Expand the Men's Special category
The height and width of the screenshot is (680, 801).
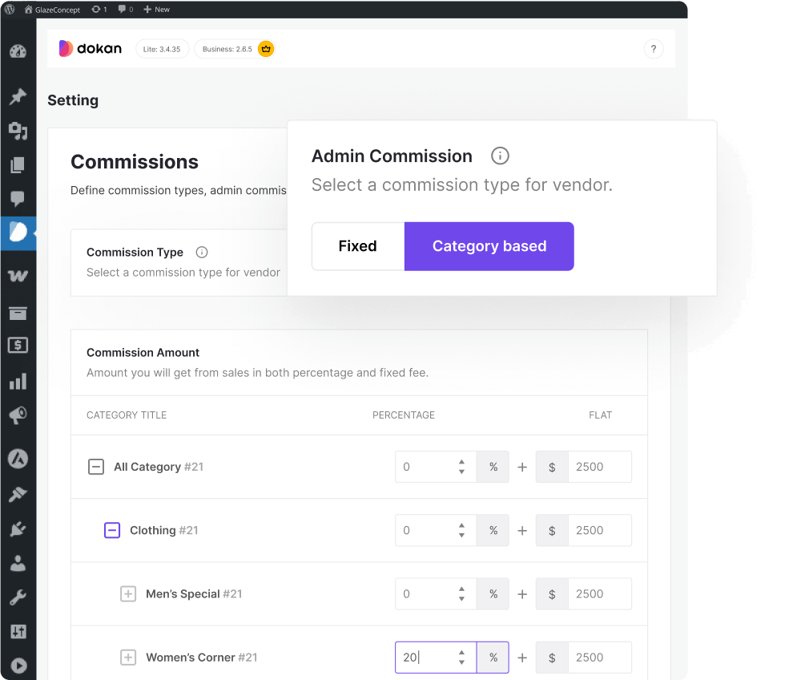click(x=128, y=594)
